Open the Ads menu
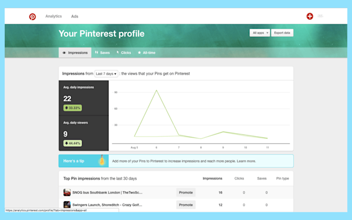Screen dimensions: 352x220 click(x=75, y=16)
